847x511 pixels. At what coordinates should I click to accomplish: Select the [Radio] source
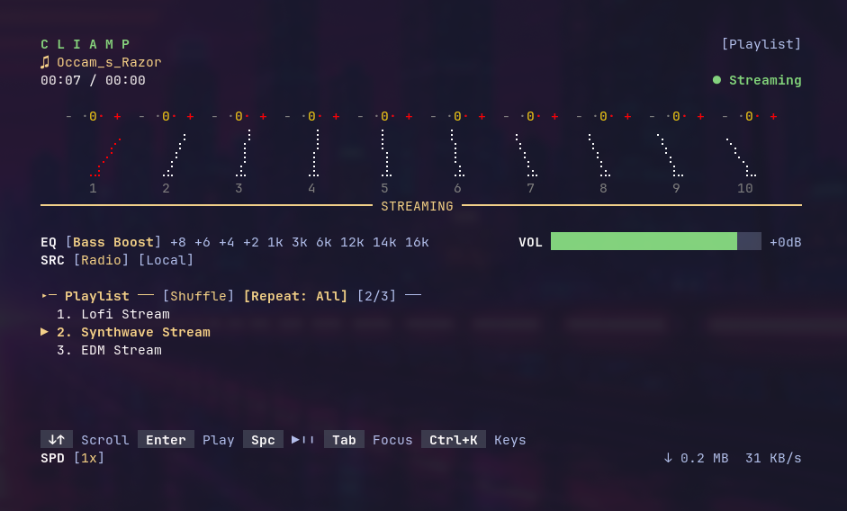101,260
